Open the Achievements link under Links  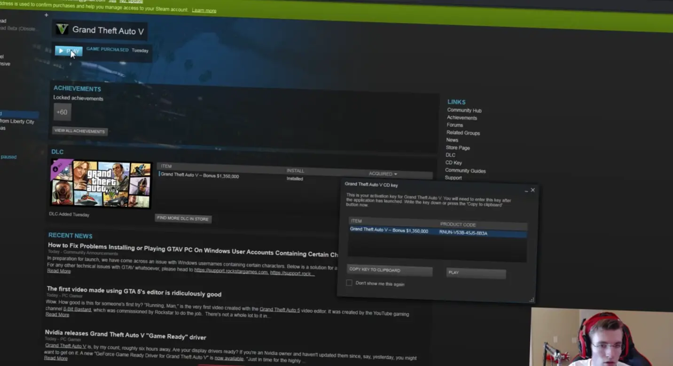pos(462,118)
